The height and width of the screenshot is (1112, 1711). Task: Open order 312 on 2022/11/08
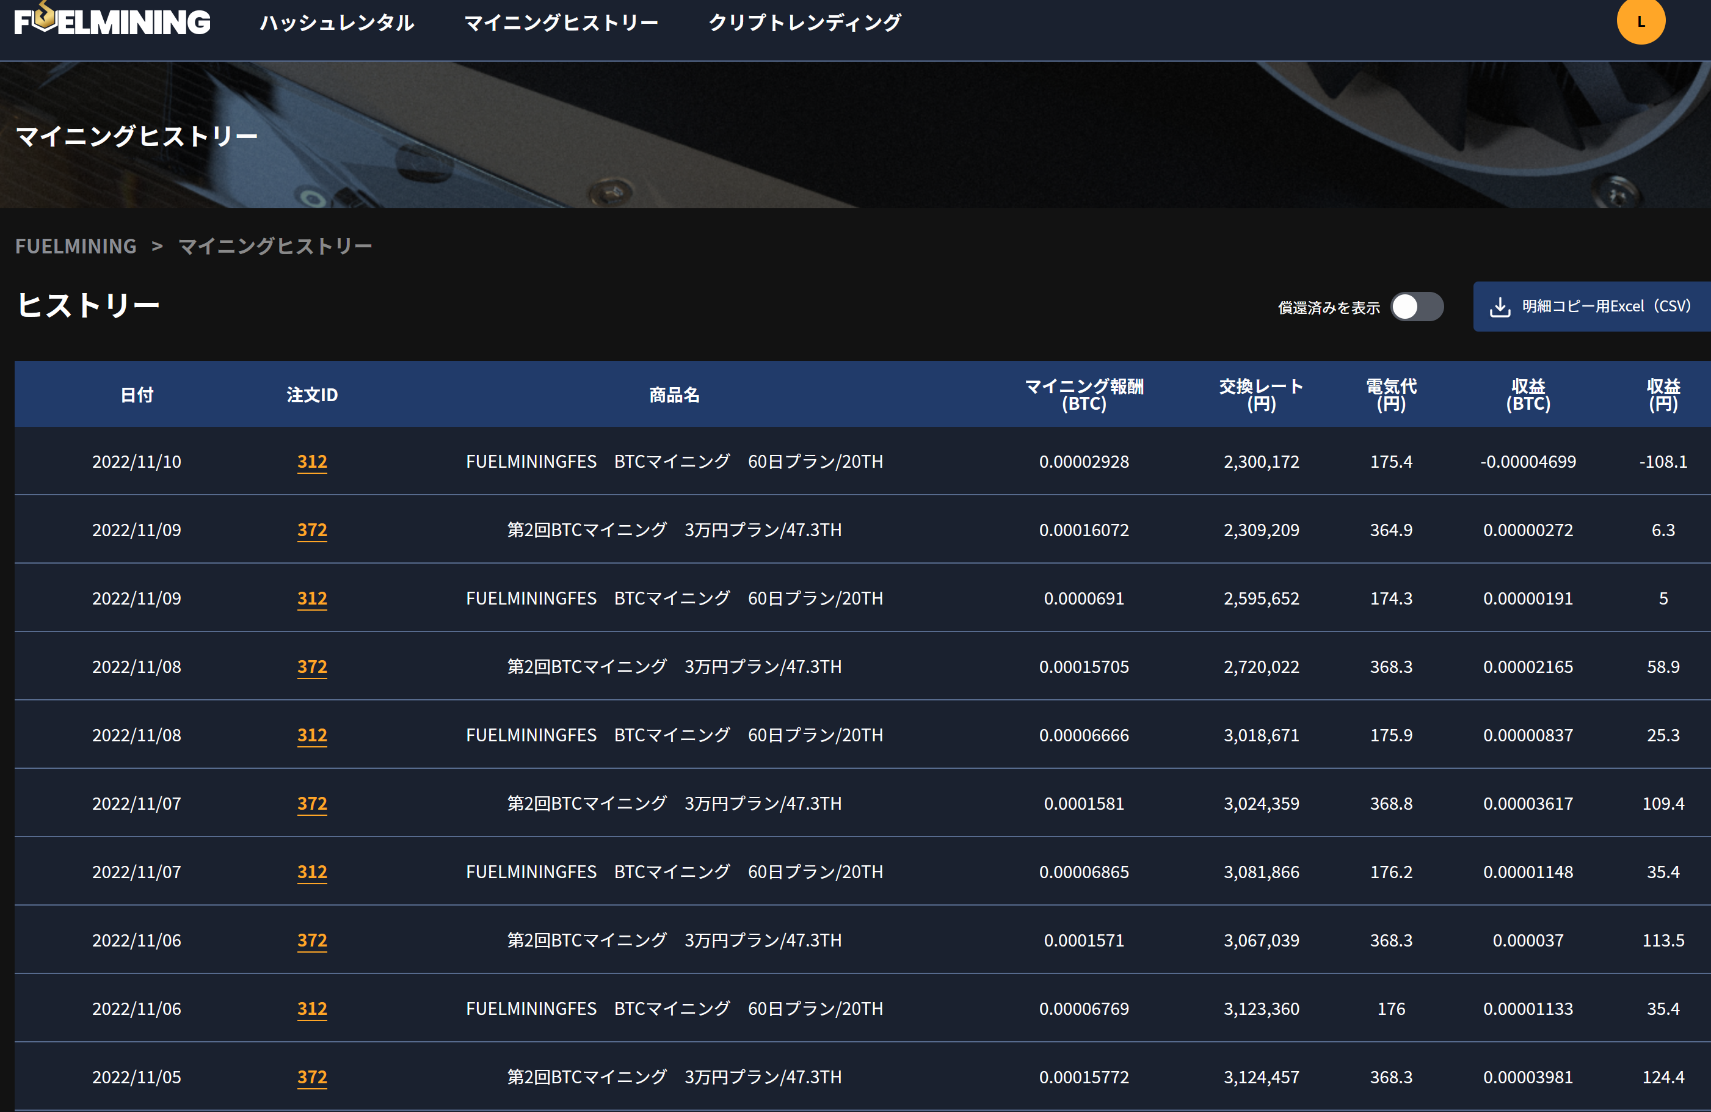click(312, 735)
